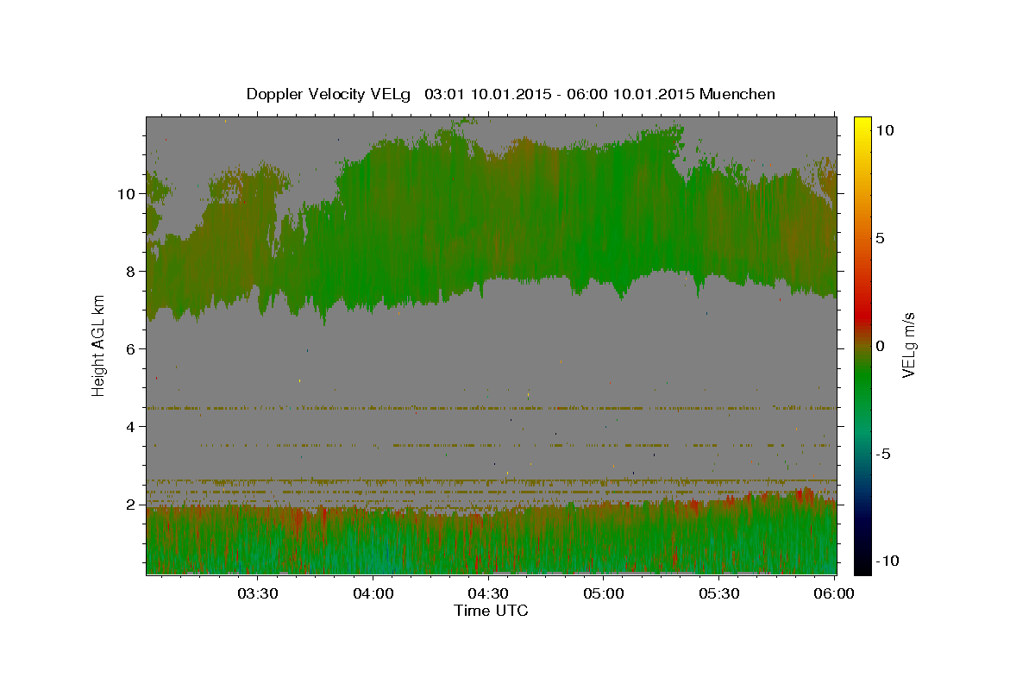Click the 'VELg m/s' colorbar title
This screenshot has width=1035, height=690.
pos(909,344)
